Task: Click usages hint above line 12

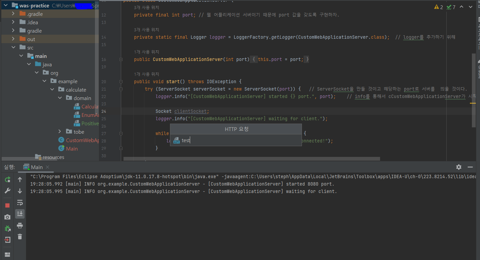Action: click(x=146, y=7)
